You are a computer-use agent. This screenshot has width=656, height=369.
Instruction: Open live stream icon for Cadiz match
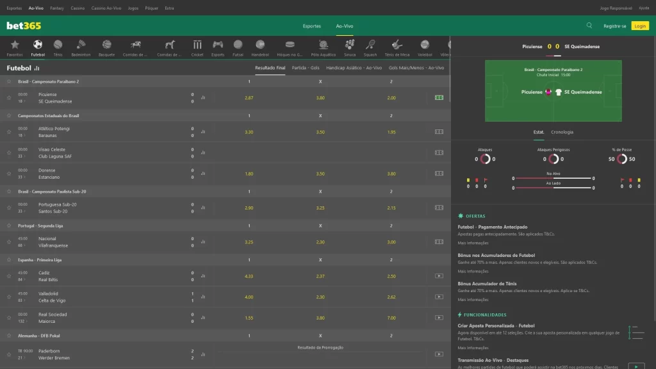439,276
